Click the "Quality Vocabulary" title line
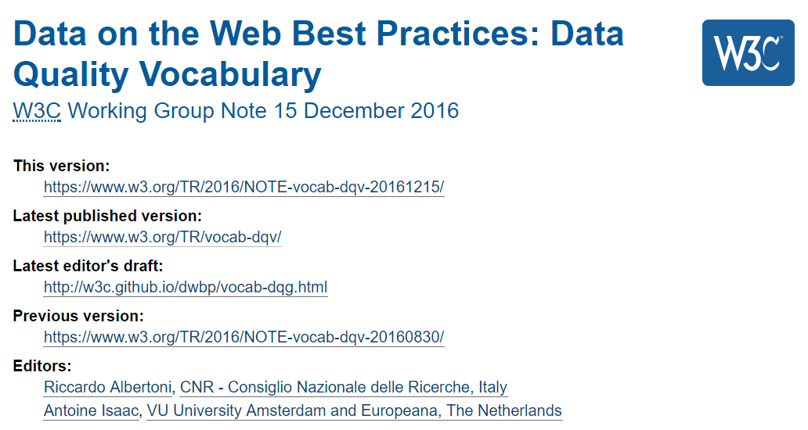Image resolution: width=808 pixels, height=430 pixels. point(168,74)
